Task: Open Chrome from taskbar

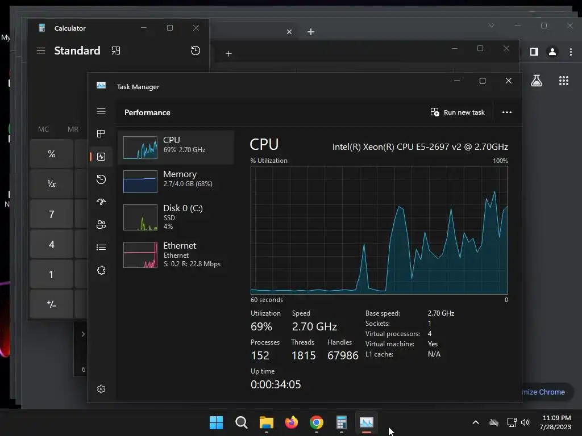Action: pyautogui.click(x=316, y=422)
